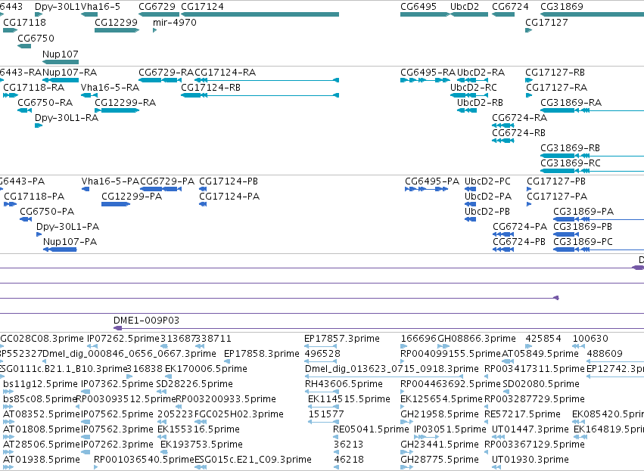
Task: Click the mir-4970 gene label
Action: [x=175, y=22]
